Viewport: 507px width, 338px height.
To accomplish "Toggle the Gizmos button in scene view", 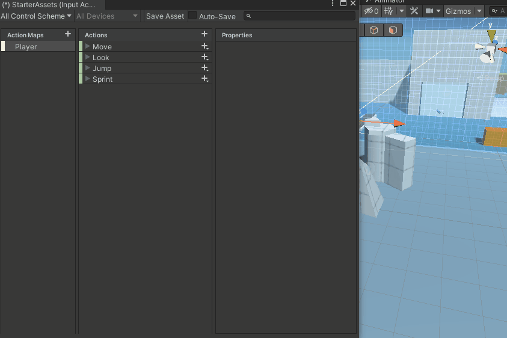I will 458,11.
